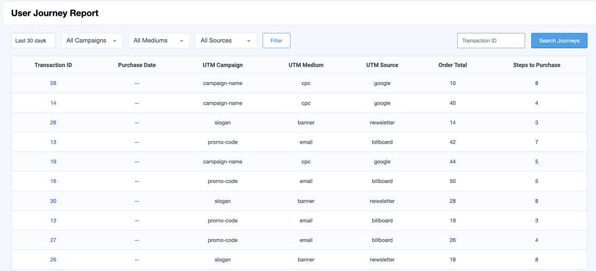The image size is (596, 271).
Task: Select order total value 40
Action: pyautogui.click(x=453, y=103)
